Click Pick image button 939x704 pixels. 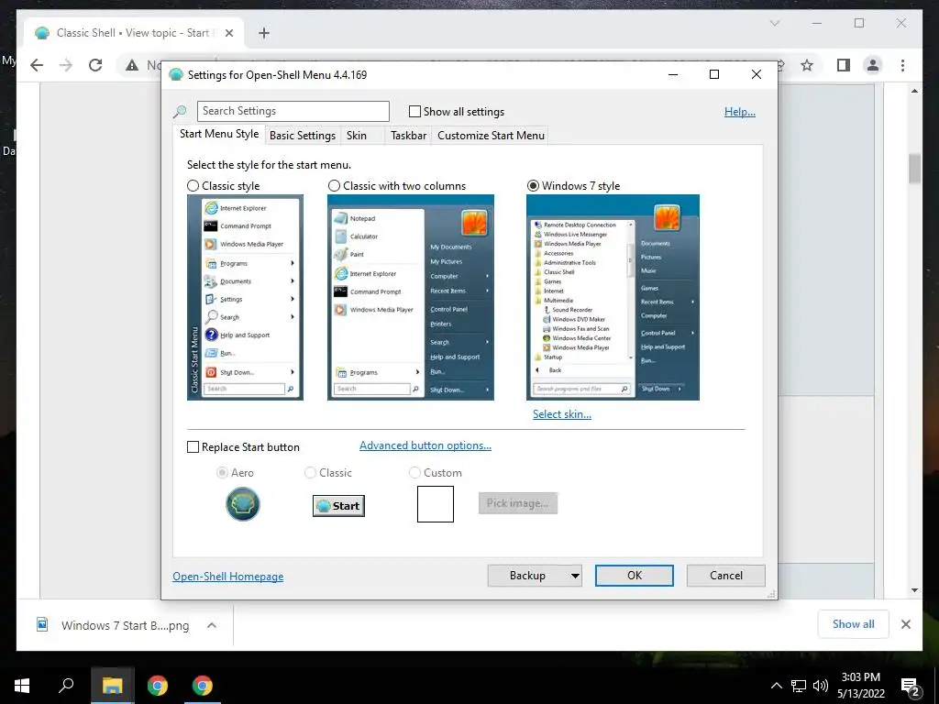(x=518, y=503)
